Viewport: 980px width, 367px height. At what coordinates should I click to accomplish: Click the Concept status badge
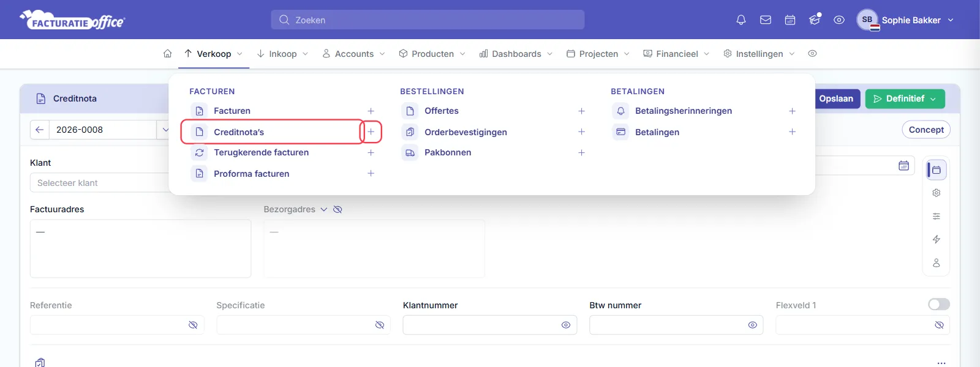click(x=926, y=130)
